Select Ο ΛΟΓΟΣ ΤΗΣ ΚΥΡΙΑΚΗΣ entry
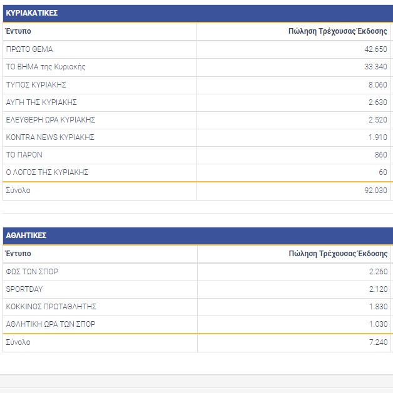The width and height of the screenshot is (393, 393). pyautogui.click(x=47, y=172)
